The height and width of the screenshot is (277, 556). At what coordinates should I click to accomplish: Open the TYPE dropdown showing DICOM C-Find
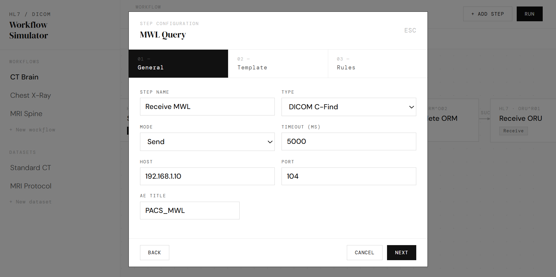point(349,107)
